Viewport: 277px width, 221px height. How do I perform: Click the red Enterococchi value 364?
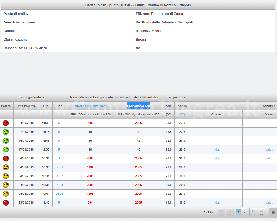pos(90,202)
